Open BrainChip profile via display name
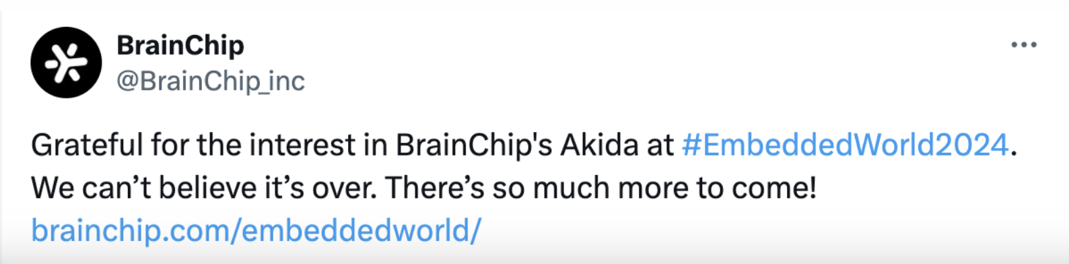Screen dimensions: 1069x264 click(x=180, y=46)
